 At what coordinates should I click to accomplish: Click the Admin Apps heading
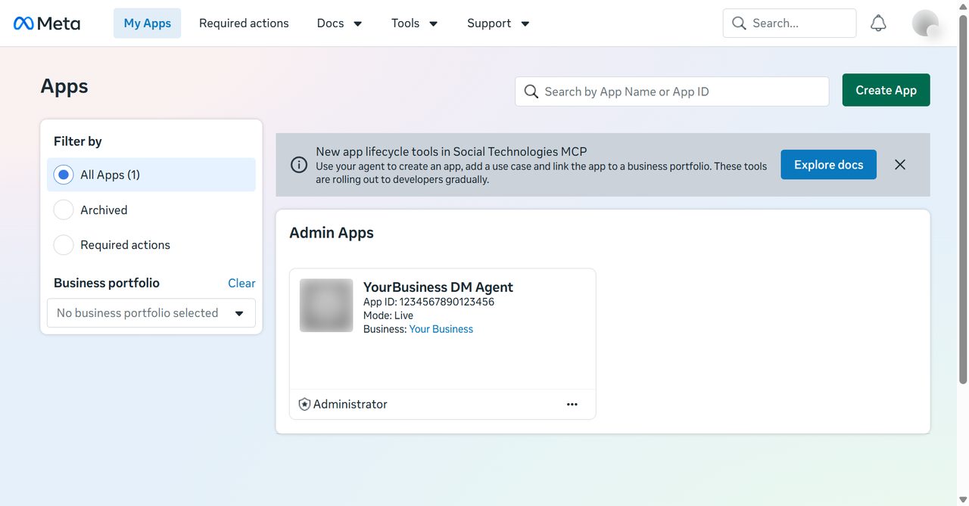(x=332, y=233)
